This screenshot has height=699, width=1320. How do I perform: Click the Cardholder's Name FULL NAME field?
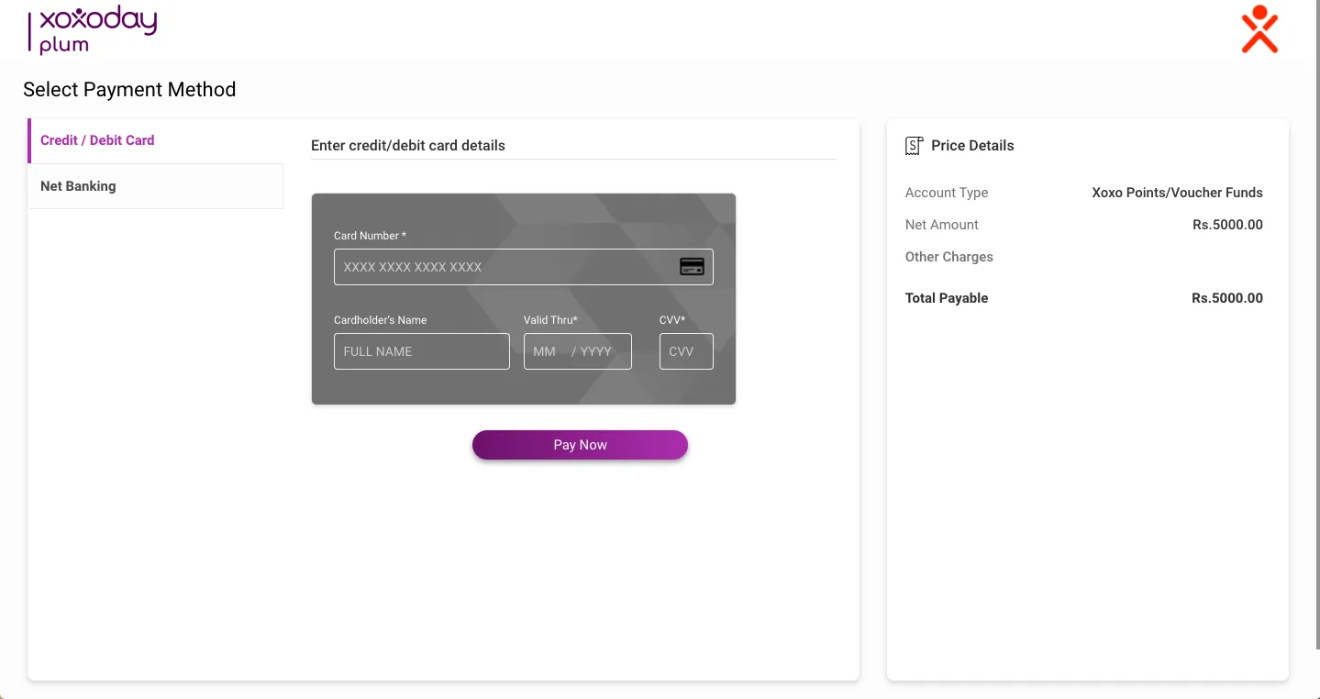tap(421, 351)
